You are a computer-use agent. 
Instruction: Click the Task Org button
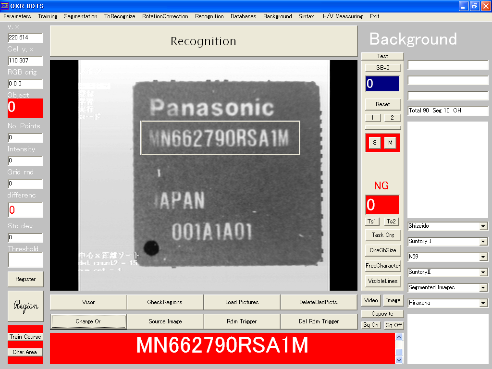pos(383,235)
